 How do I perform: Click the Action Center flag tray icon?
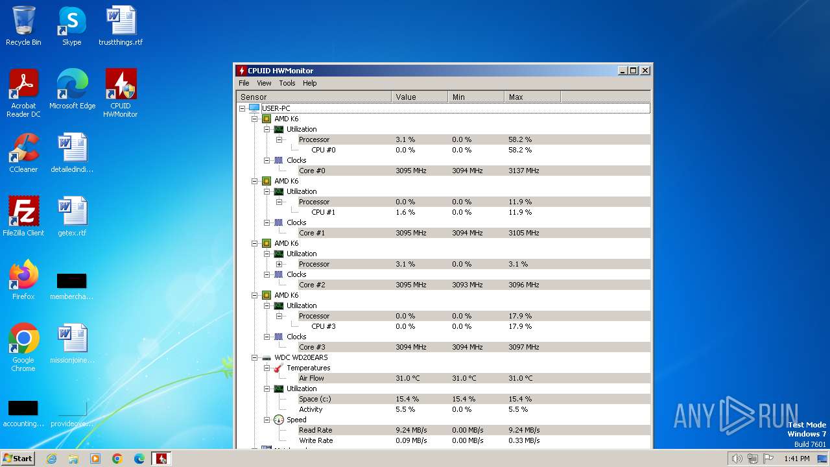point(769,459)
